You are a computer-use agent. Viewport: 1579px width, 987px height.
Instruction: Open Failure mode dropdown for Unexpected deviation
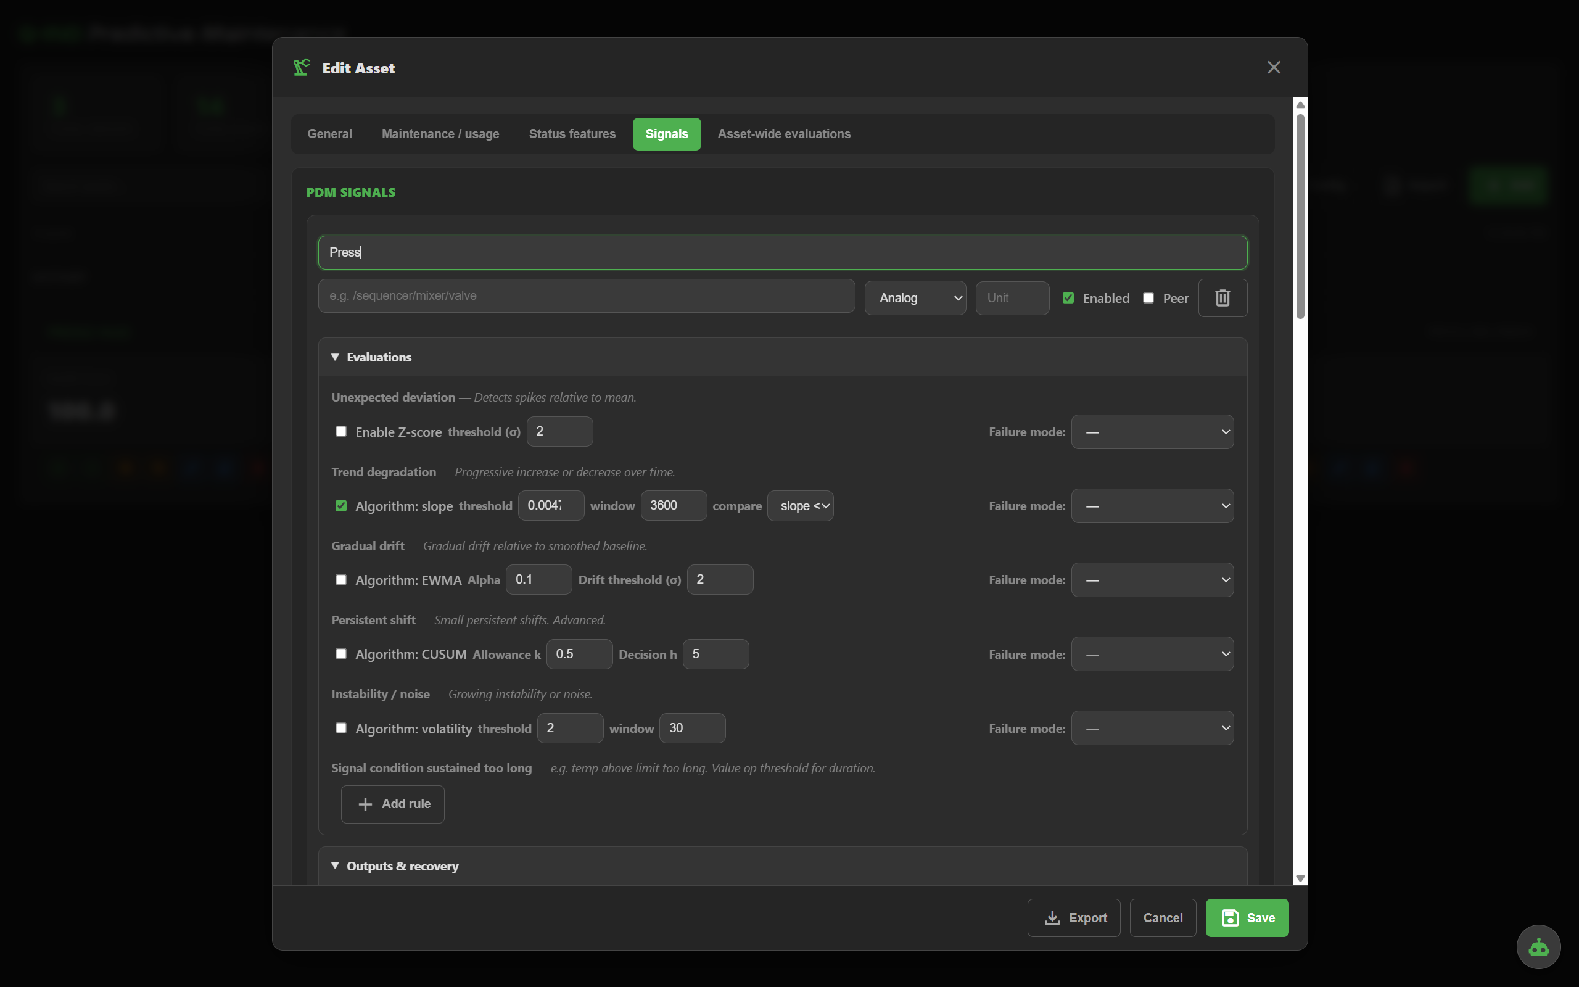pos(1152,431)
